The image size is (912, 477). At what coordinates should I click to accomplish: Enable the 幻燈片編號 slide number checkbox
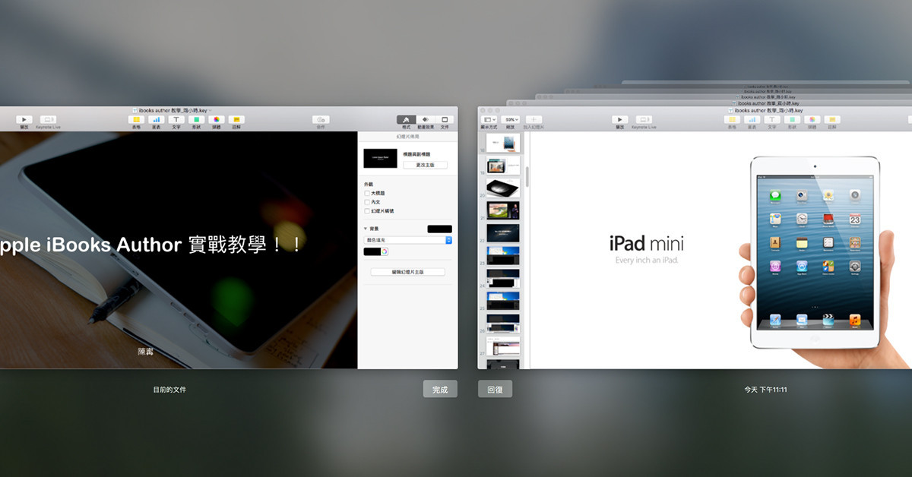coord(367,211)
